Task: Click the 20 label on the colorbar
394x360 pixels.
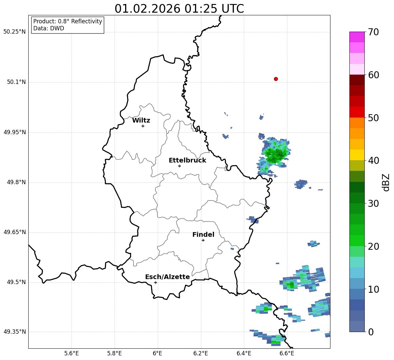Action: pyautogui.click(x=373, y=246)
